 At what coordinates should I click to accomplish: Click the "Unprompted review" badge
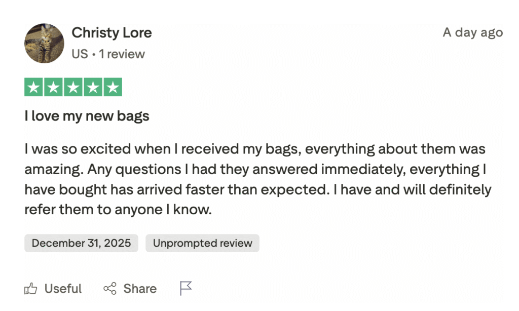pyautogui.click(x=202, y=243)
